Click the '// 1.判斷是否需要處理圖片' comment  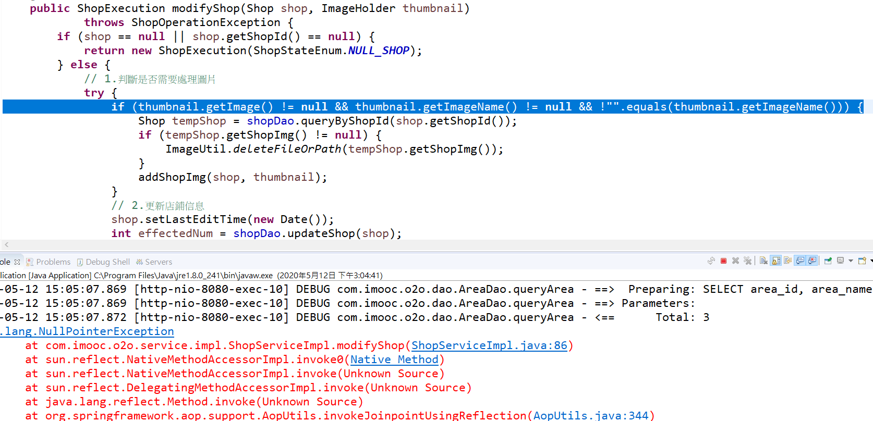150,79
